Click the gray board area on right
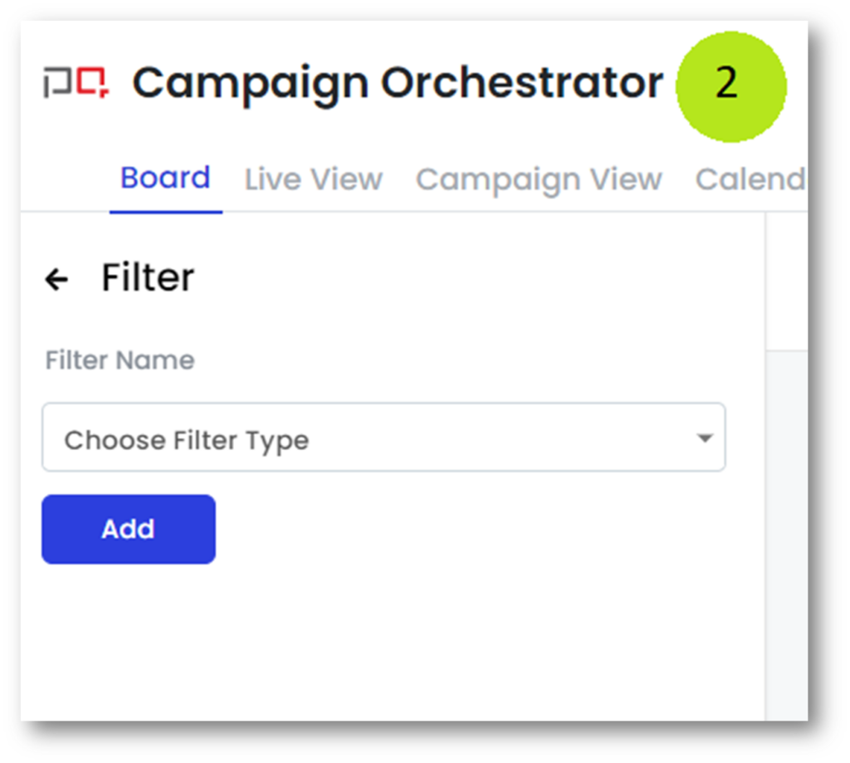Image resolution: width=850 pixels, height=763 pixels. tap(787, 531)
